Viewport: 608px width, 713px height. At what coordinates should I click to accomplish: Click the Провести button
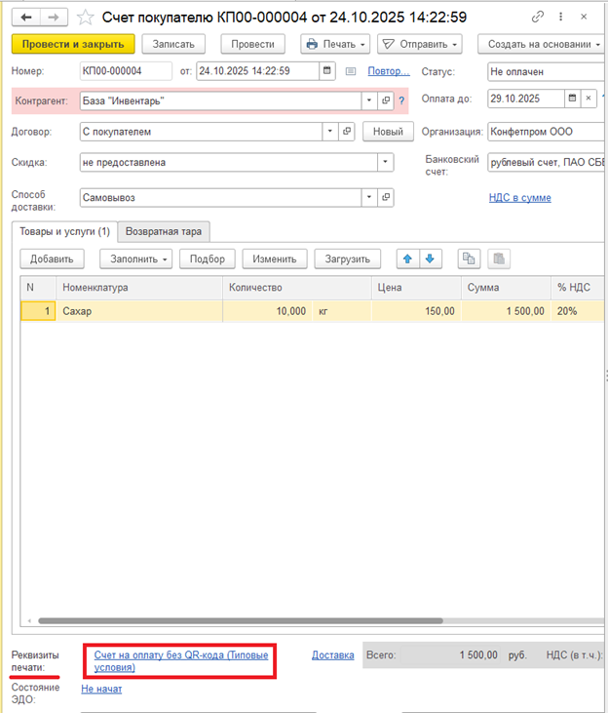252,44
